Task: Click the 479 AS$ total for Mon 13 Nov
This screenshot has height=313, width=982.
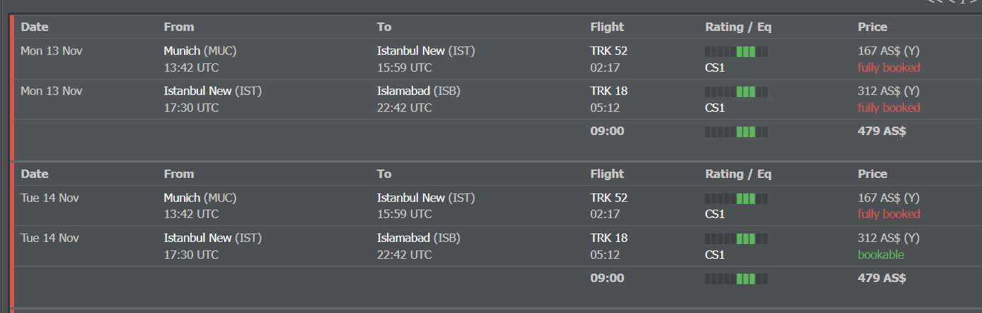Action: pos(881,131)
